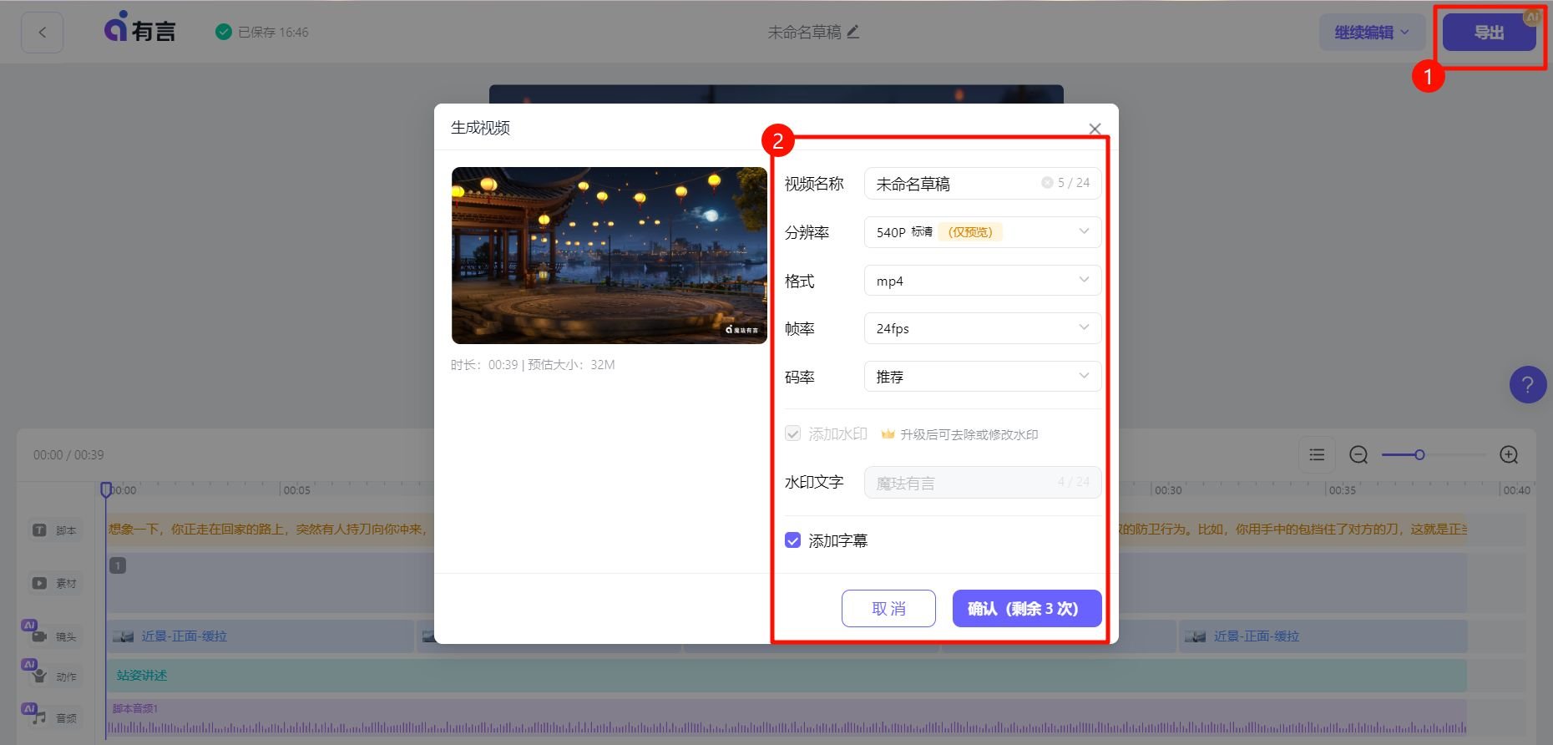Open the 分辨率 dropdown
Image resolution: width=1553 pixels, height=745 pixels.
(982, 232)
